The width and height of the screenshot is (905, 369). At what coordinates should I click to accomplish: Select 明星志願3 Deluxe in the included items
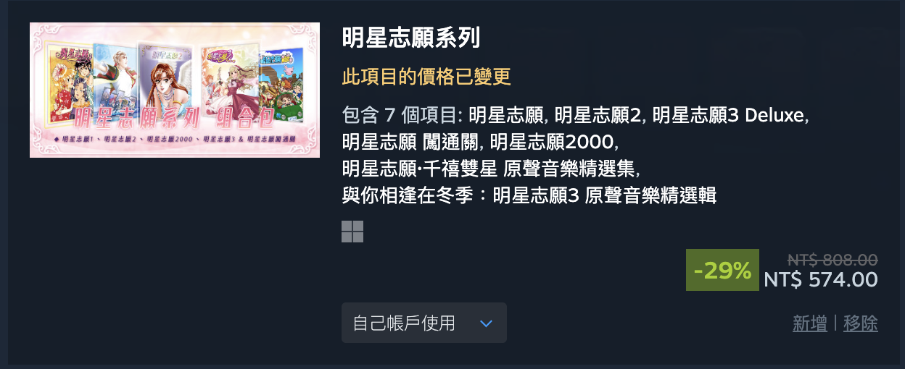(x=729, y=115)
